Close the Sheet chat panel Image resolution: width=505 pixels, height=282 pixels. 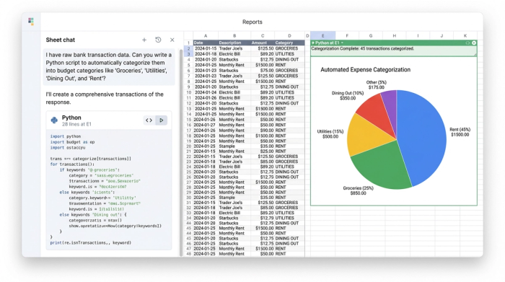point(172,40)
